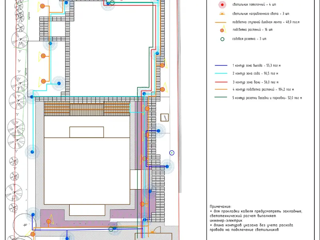
Task: Click the directed light legend symbol
Action: click(x=222, y=14)
